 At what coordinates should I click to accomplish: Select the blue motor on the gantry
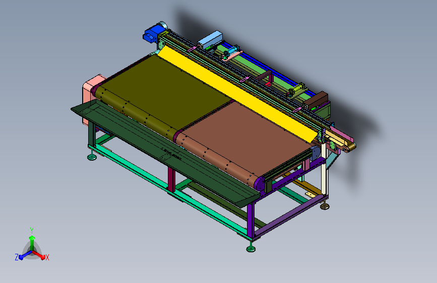(x=153, y=33)
